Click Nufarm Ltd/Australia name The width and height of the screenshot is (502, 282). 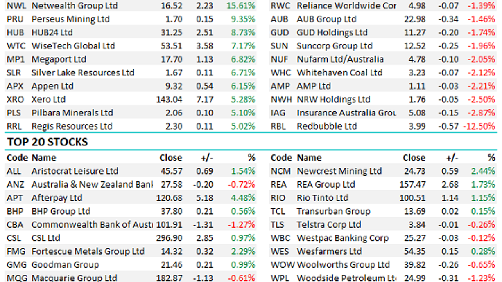(340, 59)
